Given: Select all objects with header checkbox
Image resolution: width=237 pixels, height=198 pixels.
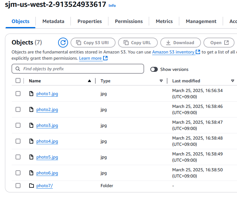Looking at the screenshot, I should click(x=18, y=81).
